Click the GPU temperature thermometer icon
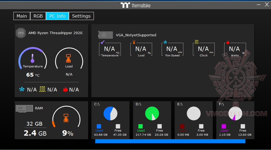Screen dimensions: 271x150 pyautogui.click(x=103, y=42)
